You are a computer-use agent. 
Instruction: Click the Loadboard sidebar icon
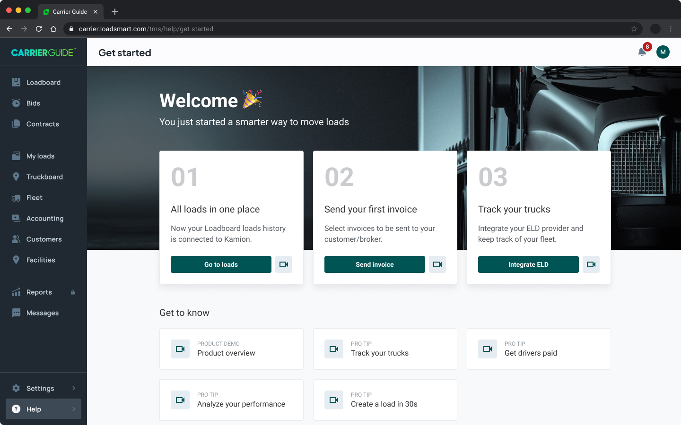click(16, 82)
